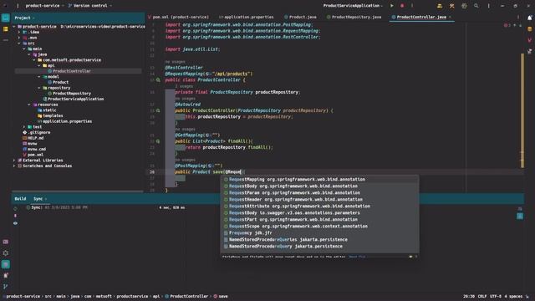Run ProductServiceApplication with the play icon
535x301 pixels.
(x=392, y=6)
